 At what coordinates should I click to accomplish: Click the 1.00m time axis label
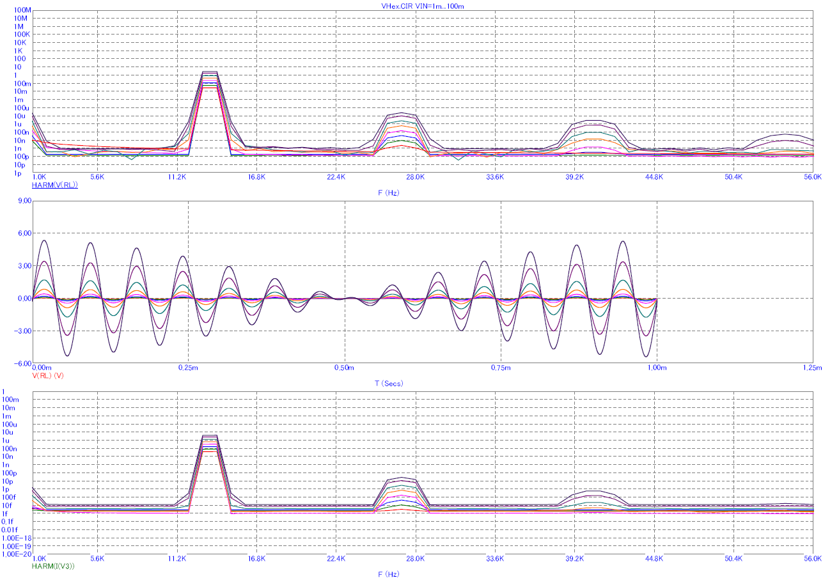click(x=657, y=368)
